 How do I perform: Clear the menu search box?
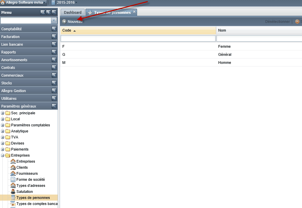[54, 20]
